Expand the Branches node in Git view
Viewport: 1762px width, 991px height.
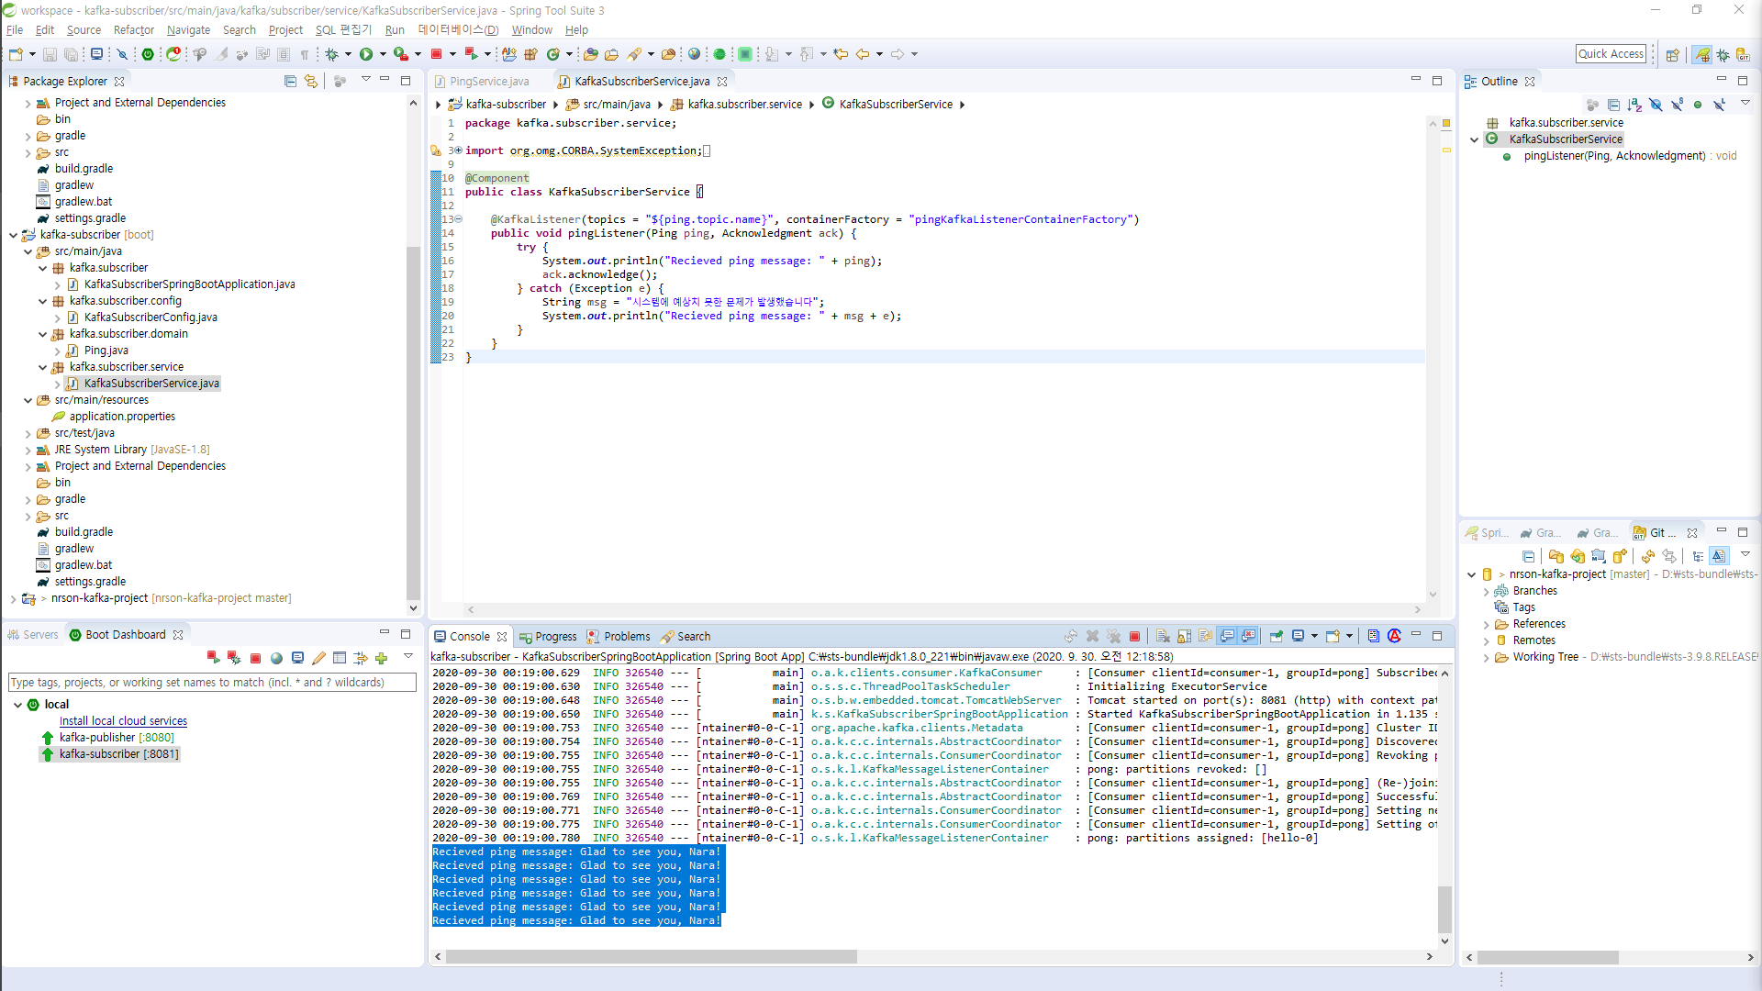coord(1486,591)
